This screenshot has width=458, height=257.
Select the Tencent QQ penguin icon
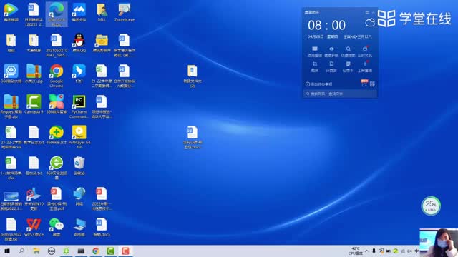pyautogui.click(x=79, y=43)
